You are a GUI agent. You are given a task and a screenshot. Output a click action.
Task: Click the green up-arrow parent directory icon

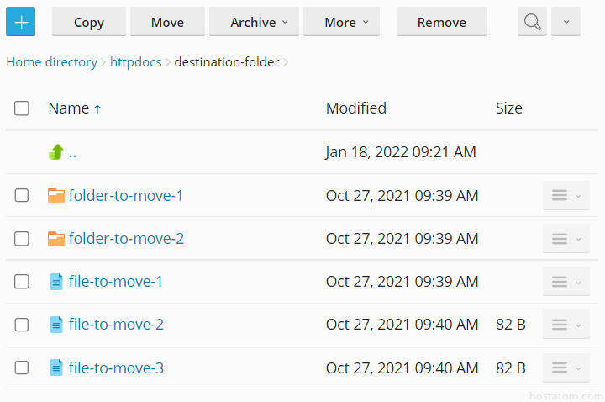[x=56, y=152]
